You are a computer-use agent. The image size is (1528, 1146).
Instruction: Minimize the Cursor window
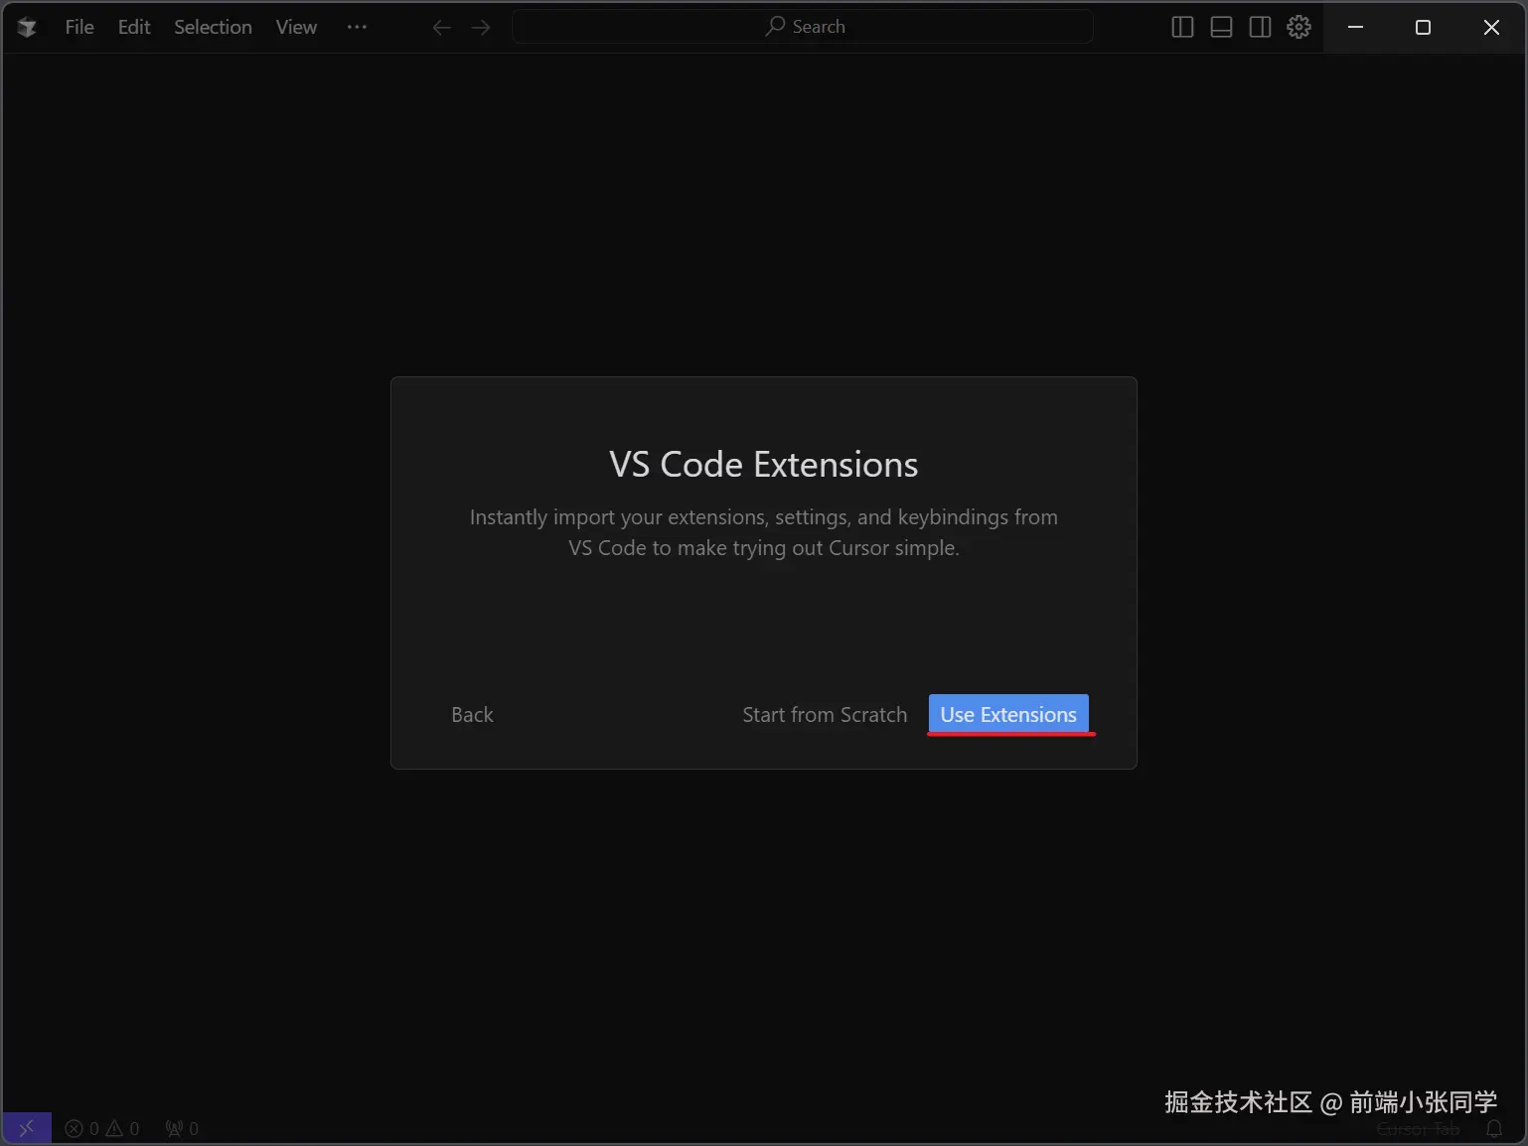click(x=1355, y=27)
